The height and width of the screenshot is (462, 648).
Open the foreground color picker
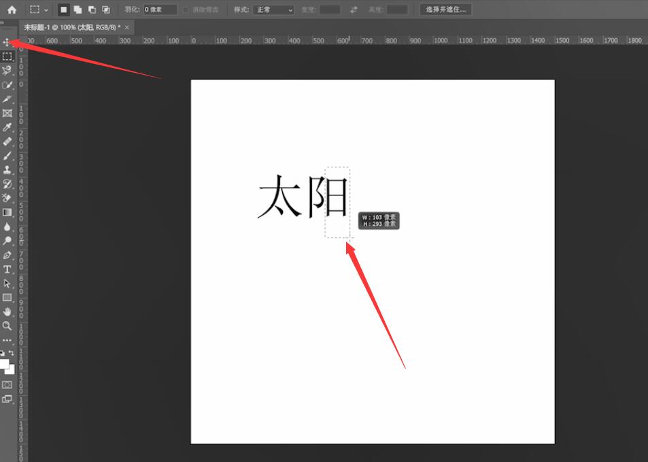3,363
